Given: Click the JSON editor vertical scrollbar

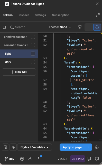Looking at the screenshot, I should (100, 87).
